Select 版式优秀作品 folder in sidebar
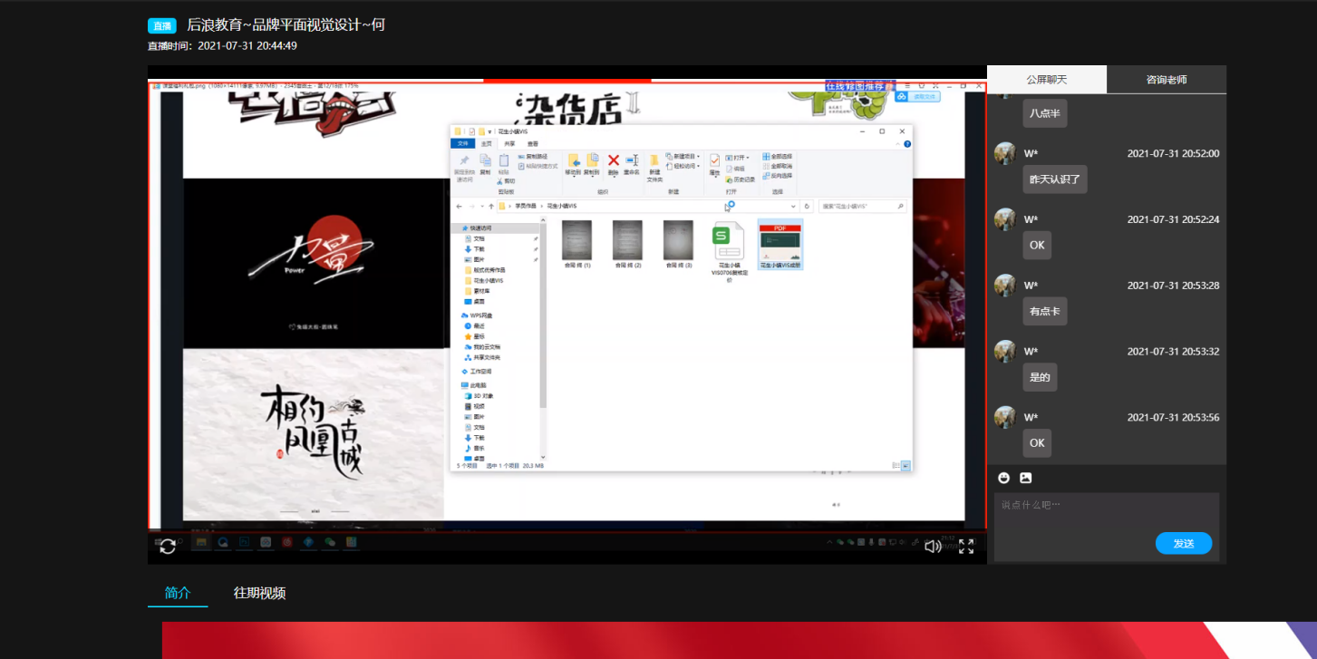1317x659 pixels. point(489,270)
